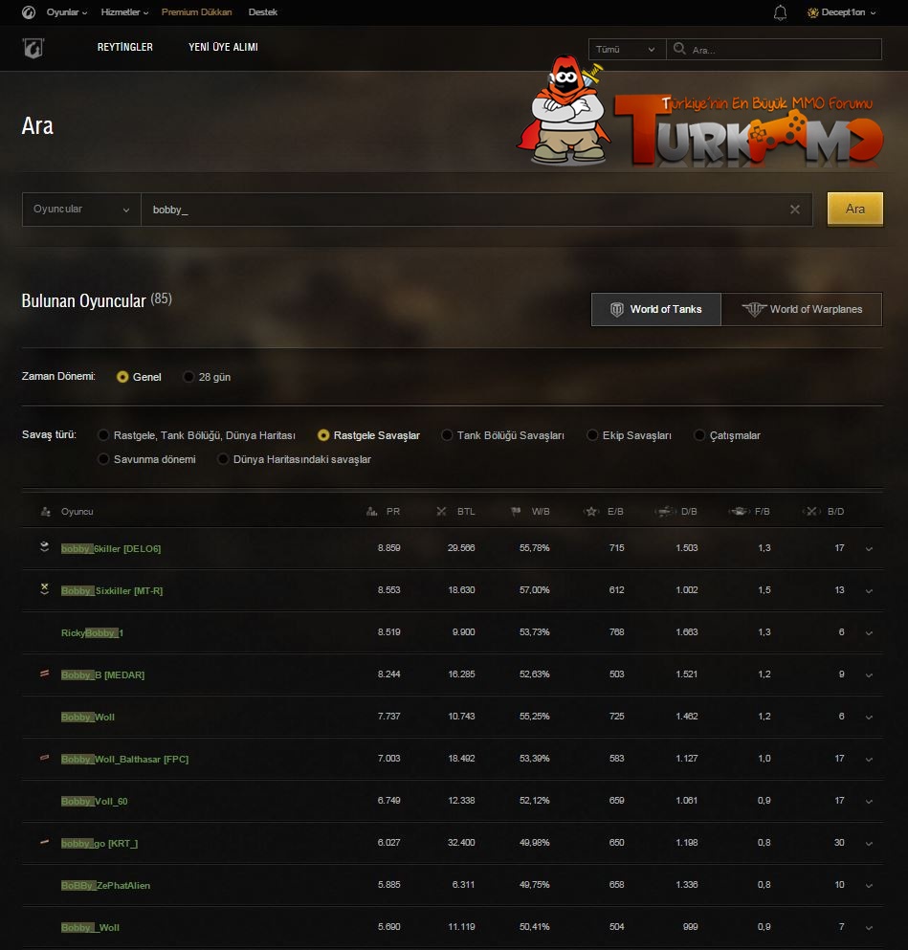
Task: Expand the BoBBy_ZePhatAlien row details
Action: point(869,886)
